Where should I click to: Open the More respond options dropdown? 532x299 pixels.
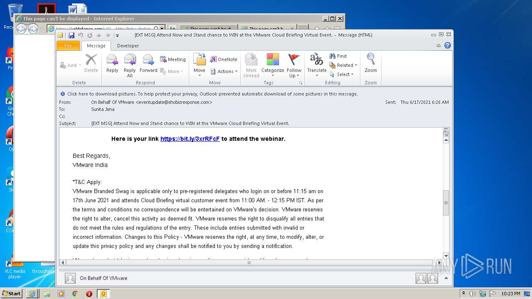(172, 71)
